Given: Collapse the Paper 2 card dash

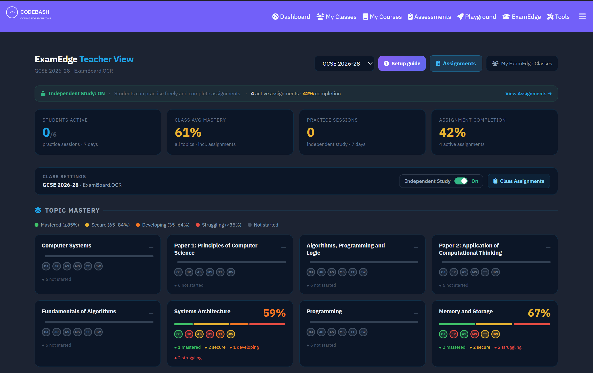Looking at the screenshot, I should (x=548, y=248).
